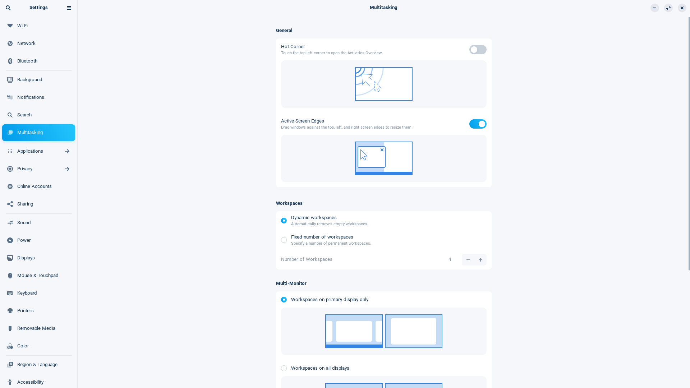The width and height of the screenshot is (690, 388).
Task: Increase number of workspaces with plus button
Action: coord(480,260)
